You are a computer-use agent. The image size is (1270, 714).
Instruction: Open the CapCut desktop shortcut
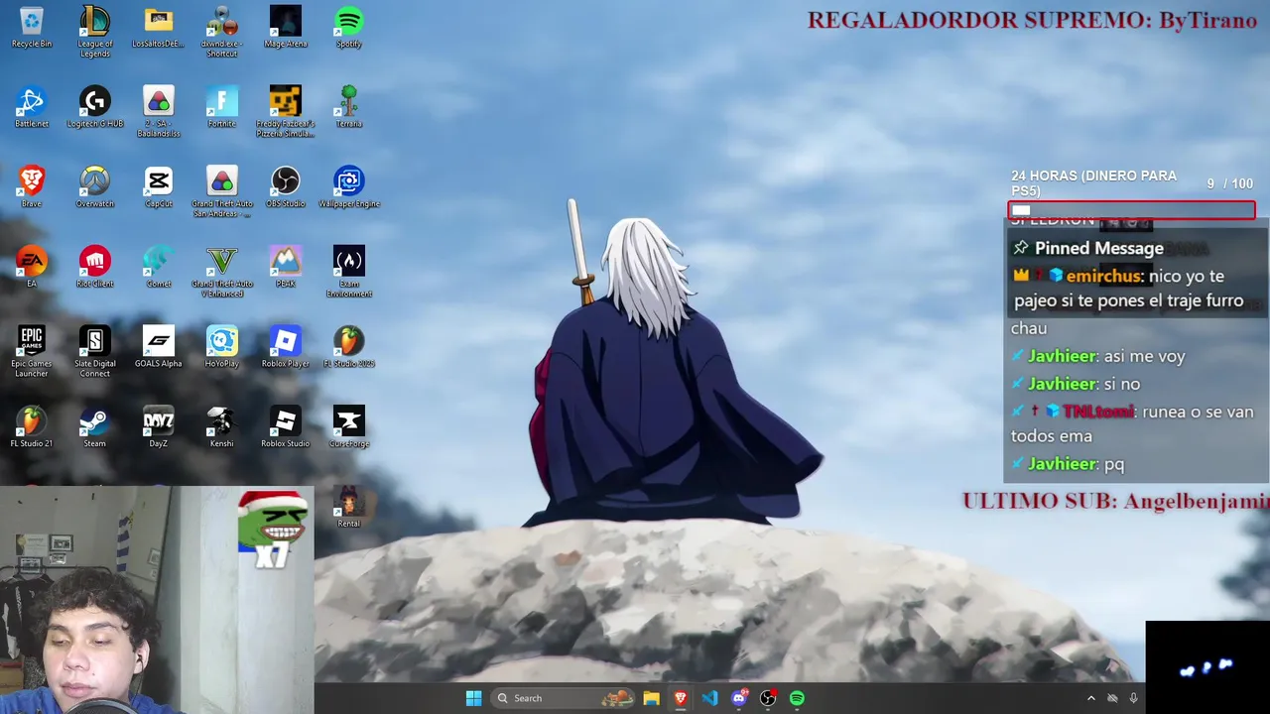pyautogui.click(x=159, y=187)
